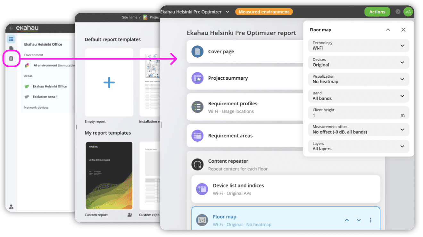Click the Client height input field
This screenshot has width=423, height=237.
tap(354, 115)
